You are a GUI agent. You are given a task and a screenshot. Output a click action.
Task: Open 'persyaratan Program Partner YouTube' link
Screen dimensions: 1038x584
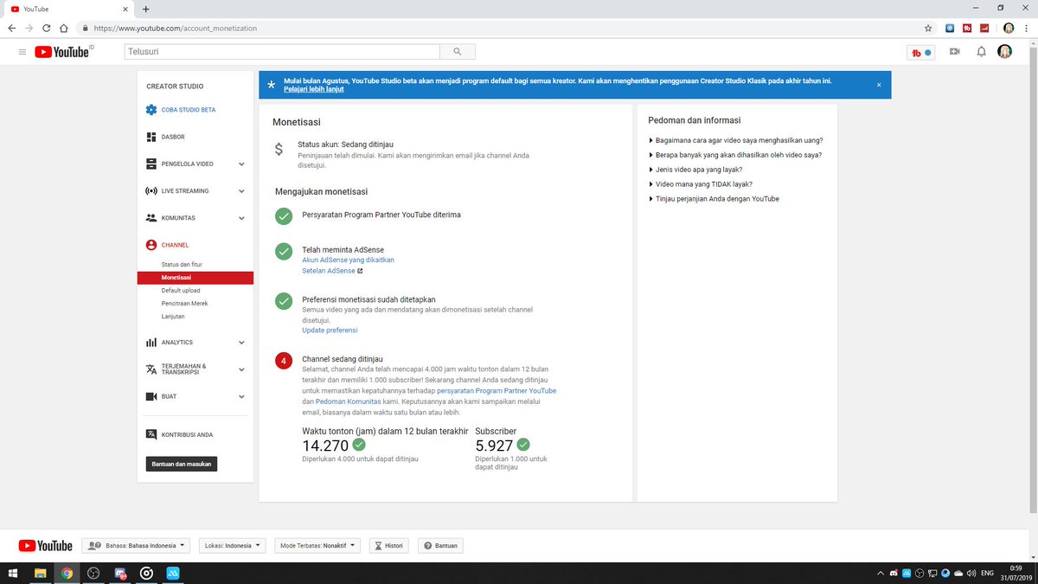click(x=497, y=391)
